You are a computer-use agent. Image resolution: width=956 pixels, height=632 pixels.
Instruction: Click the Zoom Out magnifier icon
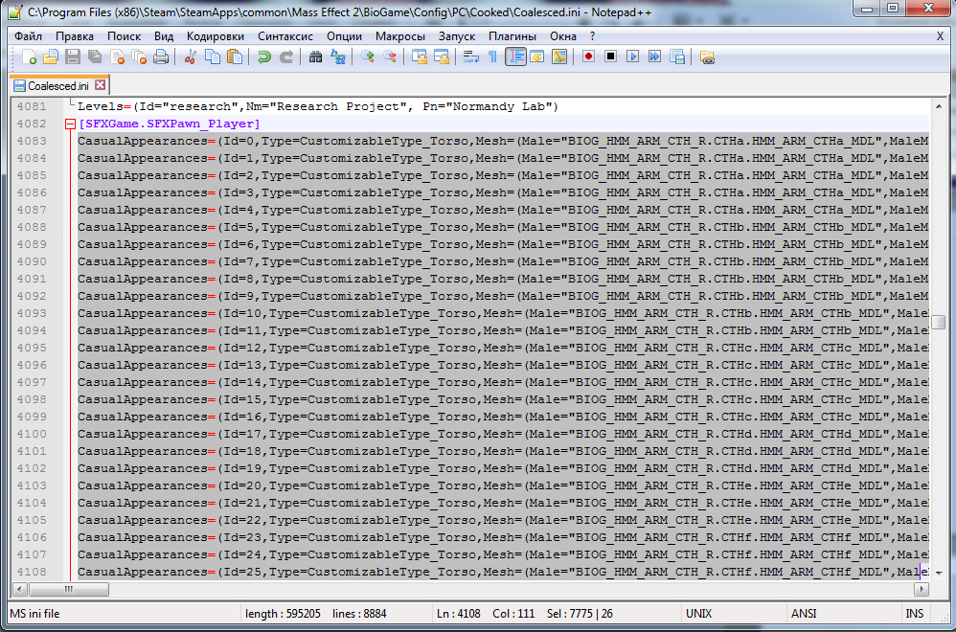click(389, 57)
